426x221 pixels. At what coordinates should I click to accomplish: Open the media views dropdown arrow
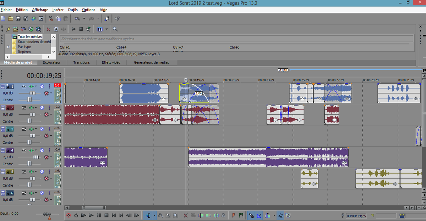click(x=107, y=29)
